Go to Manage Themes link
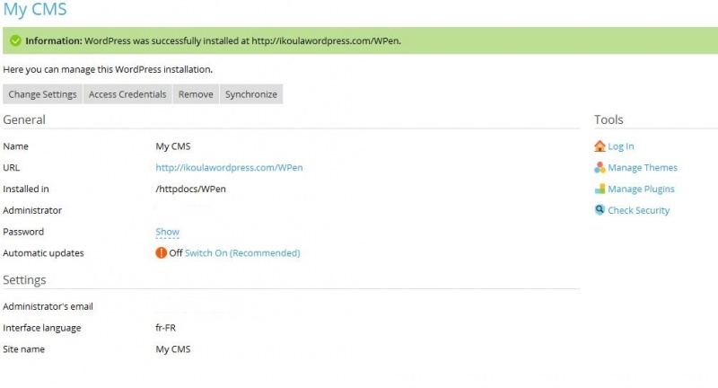The width and height of the screenshot is (718, 388). [643, 168]
